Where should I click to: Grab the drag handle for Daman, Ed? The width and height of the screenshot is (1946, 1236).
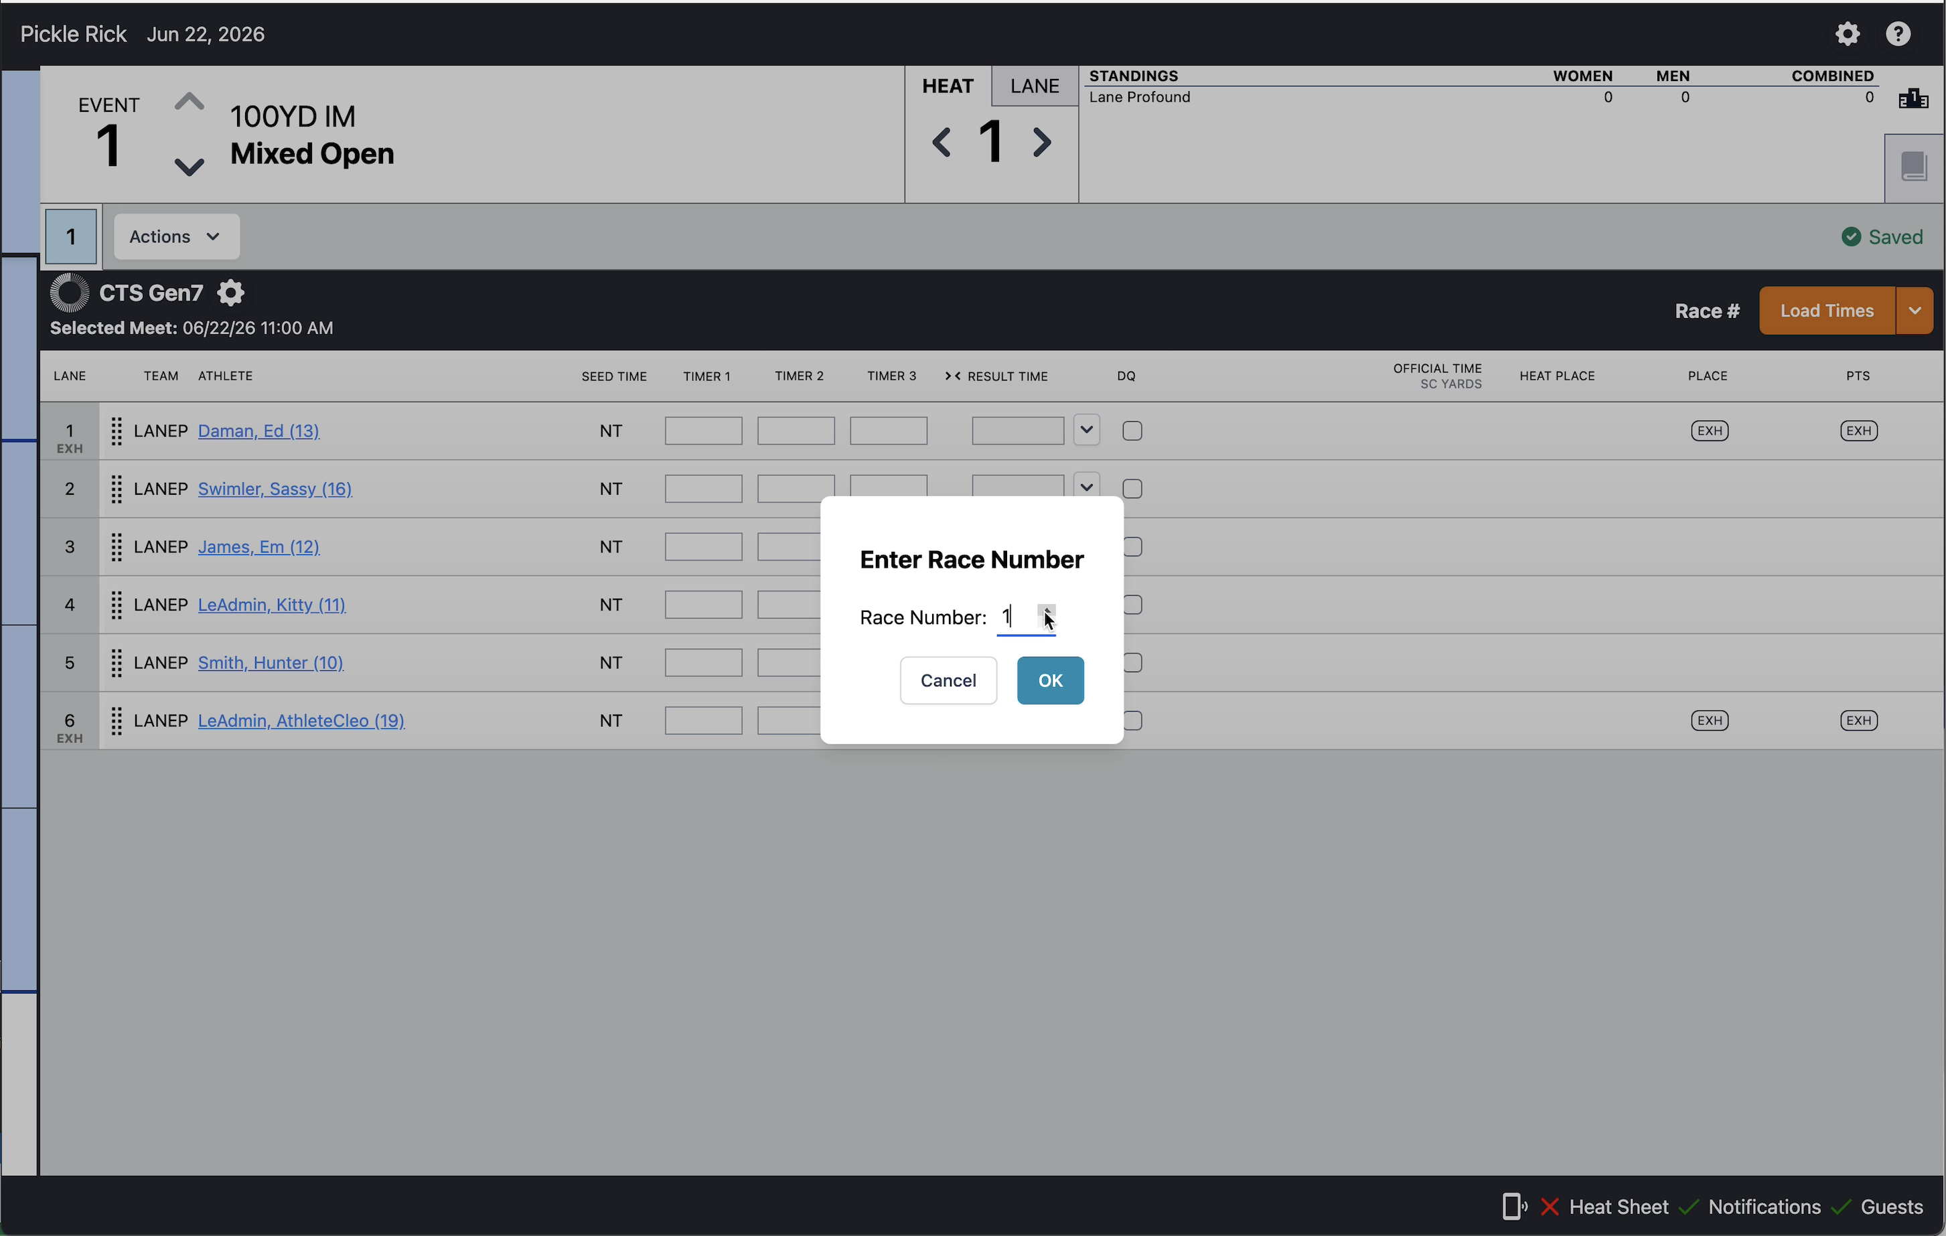click(117, 431)
